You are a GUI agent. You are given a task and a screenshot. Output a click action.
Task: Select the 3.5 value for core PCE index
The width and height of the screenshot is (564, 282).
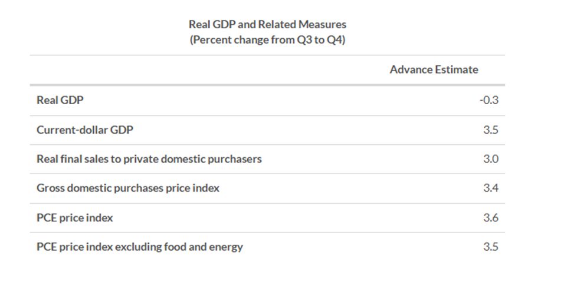tap(491, 247)
